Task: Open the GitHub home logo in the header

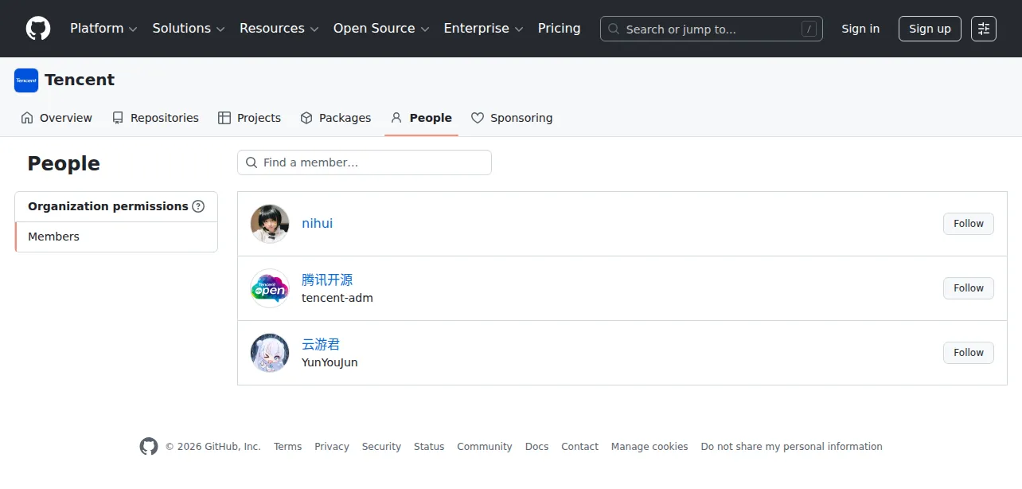Action: coord(38,29)
